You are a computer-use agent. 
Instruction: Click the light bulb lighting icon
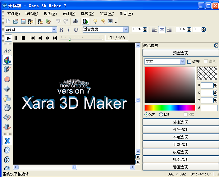click(95, 21)
